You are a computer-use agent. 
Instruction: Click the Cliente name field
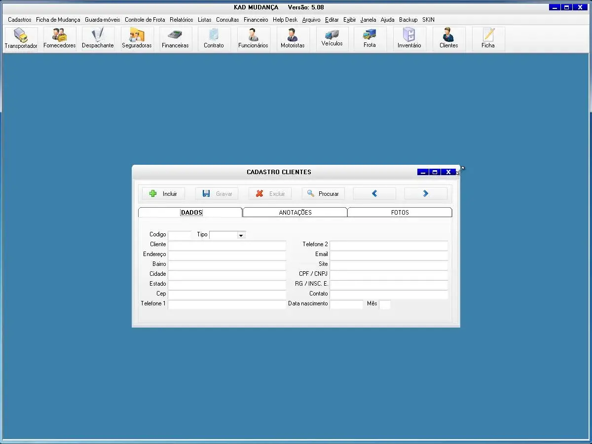click(x=227, y=245)
